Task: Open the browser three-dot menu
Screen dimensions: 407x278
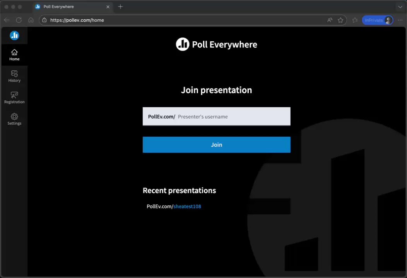Action: click(x=400, y=20)
